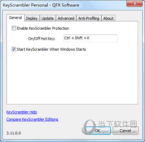This screenshot has height=142, width=145.
Task: Close the KeyScrambler Personal window
Action: 135,3
